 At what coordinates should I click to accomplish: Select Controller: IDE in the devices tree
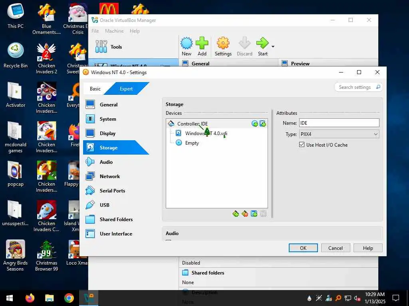click(192, 124)
